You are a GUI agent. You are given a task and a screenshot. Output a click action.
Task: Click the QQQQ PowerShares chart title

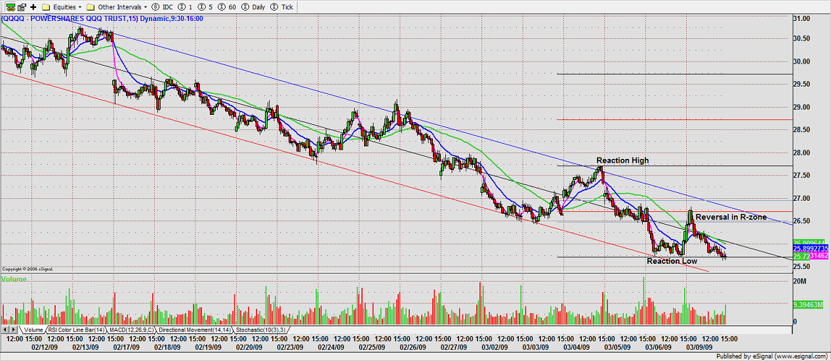[102, 18]
